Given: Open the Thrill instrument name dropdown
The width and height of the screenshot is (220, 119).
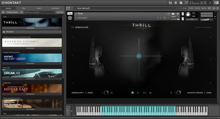Looking at the screenshot, I should click(x=76, y=14).
